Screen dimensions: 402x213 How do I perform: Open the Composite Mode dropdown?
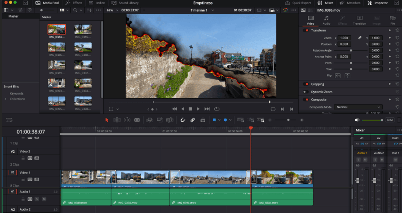357,107
